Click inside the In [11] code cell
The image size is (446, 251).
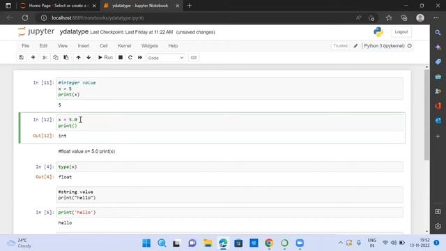pos(229,89)
